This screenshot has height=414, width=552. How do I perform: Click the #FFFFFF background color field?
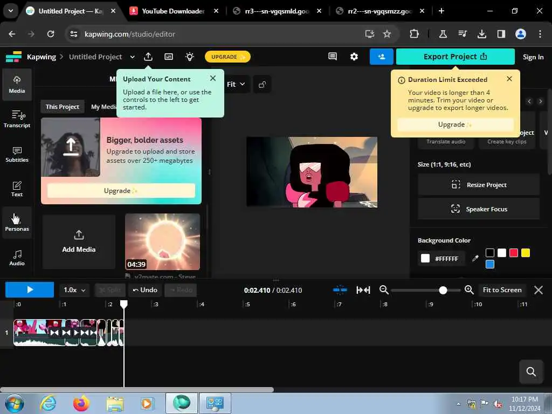[x=441, y=258]
